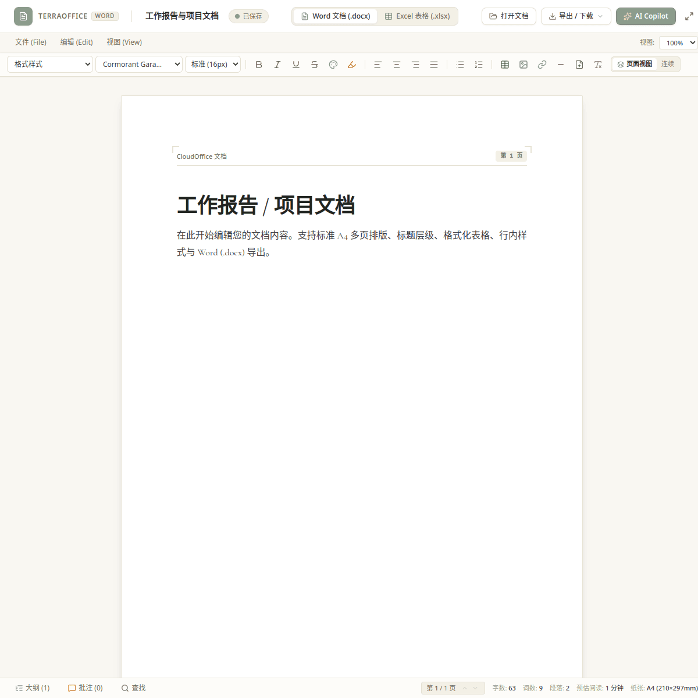698x698 pixels.
Task: Insert a horizontal rule
Action: tap(561, 65)
